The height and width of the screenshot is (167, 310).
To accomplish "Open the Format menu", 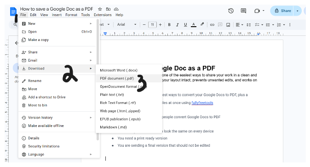I will [x=71, y=15].
